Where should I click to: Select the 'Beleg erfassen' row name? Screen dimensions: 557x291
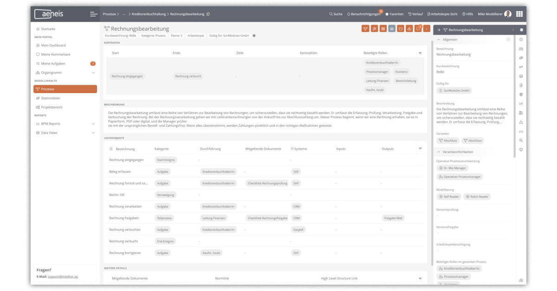(120, 171)
